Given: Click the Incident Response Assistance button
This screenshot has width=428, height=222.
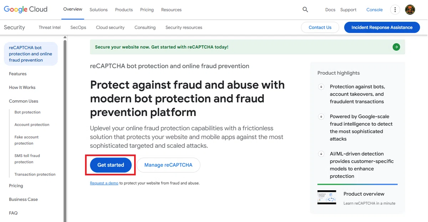Looking at the screenshot, I should click(382, 27).
